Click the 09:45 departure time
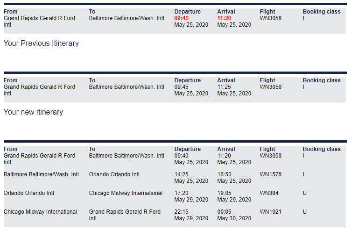The height and width of the screenshot is (231, 351). (x=181, y=87)
